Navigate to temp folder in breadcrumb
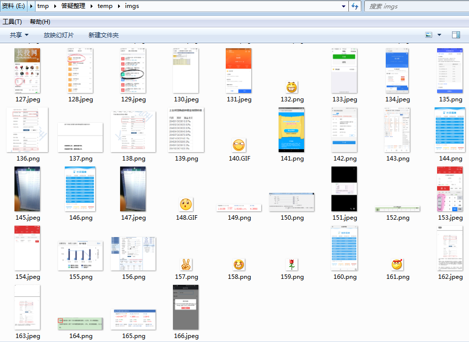Viewport: 469px width, 342px height. (x=105, y=6)
